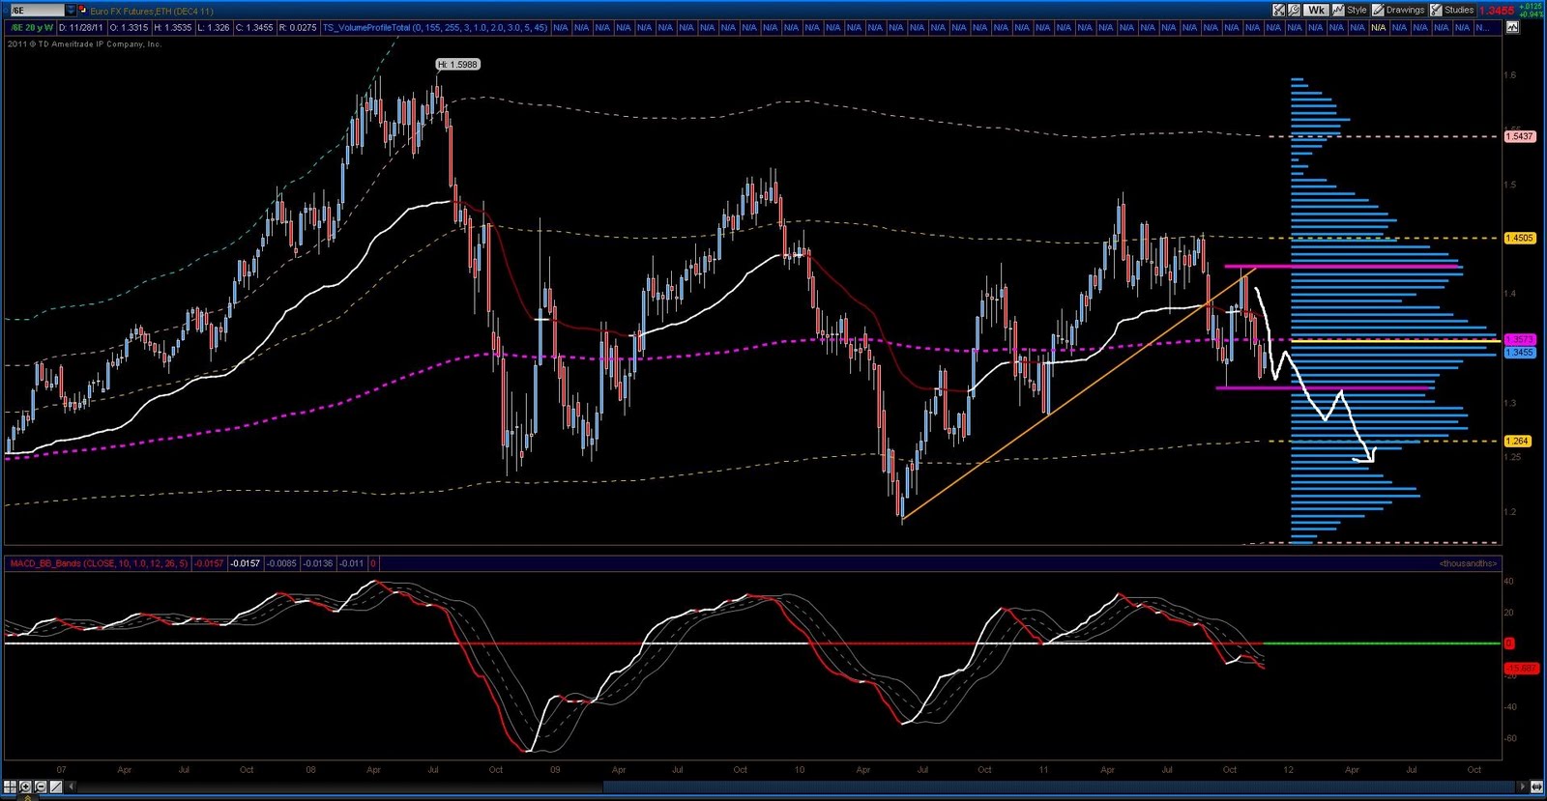Viewport: 1547px width, 801px height.
Task: Click the O: 1.3315 open value
Action: [131, 27]
